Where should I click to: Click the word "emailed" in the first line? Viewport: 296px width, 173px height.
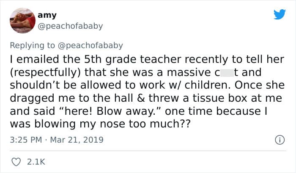click(x=38, y=59)
